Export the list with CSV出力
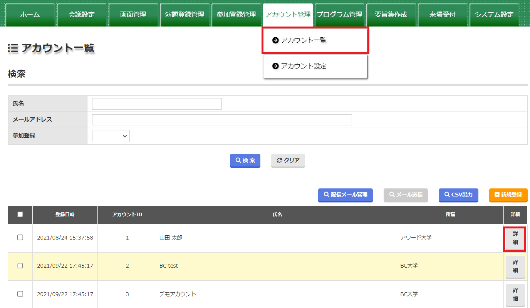 click(458, 195)
